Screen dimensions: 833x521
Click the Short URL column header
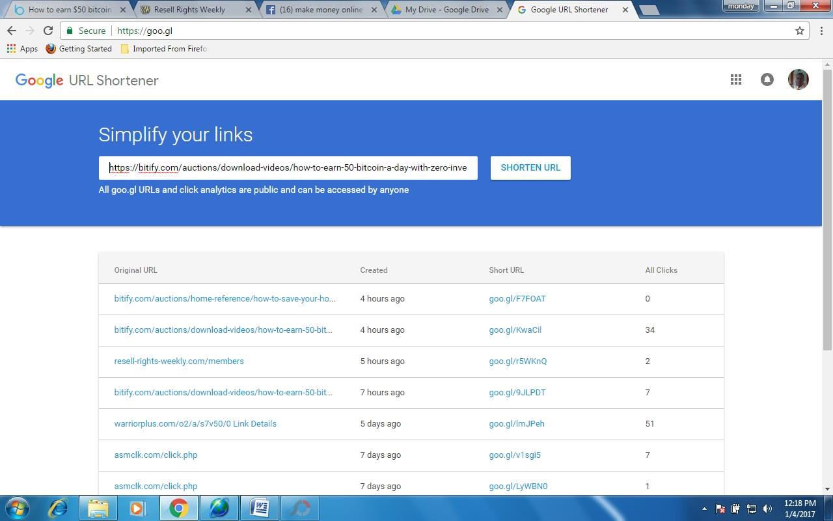[x=506, y=270]
